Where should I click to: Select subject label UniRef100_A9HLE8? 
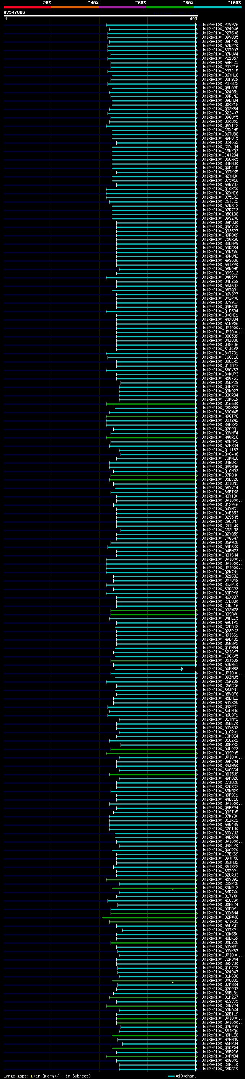[x=219, y=1035]
